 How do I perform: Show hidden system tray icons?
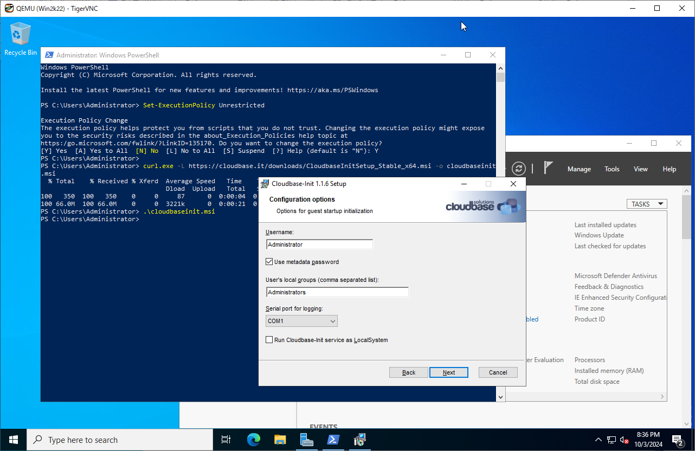[x=599, y=440]
